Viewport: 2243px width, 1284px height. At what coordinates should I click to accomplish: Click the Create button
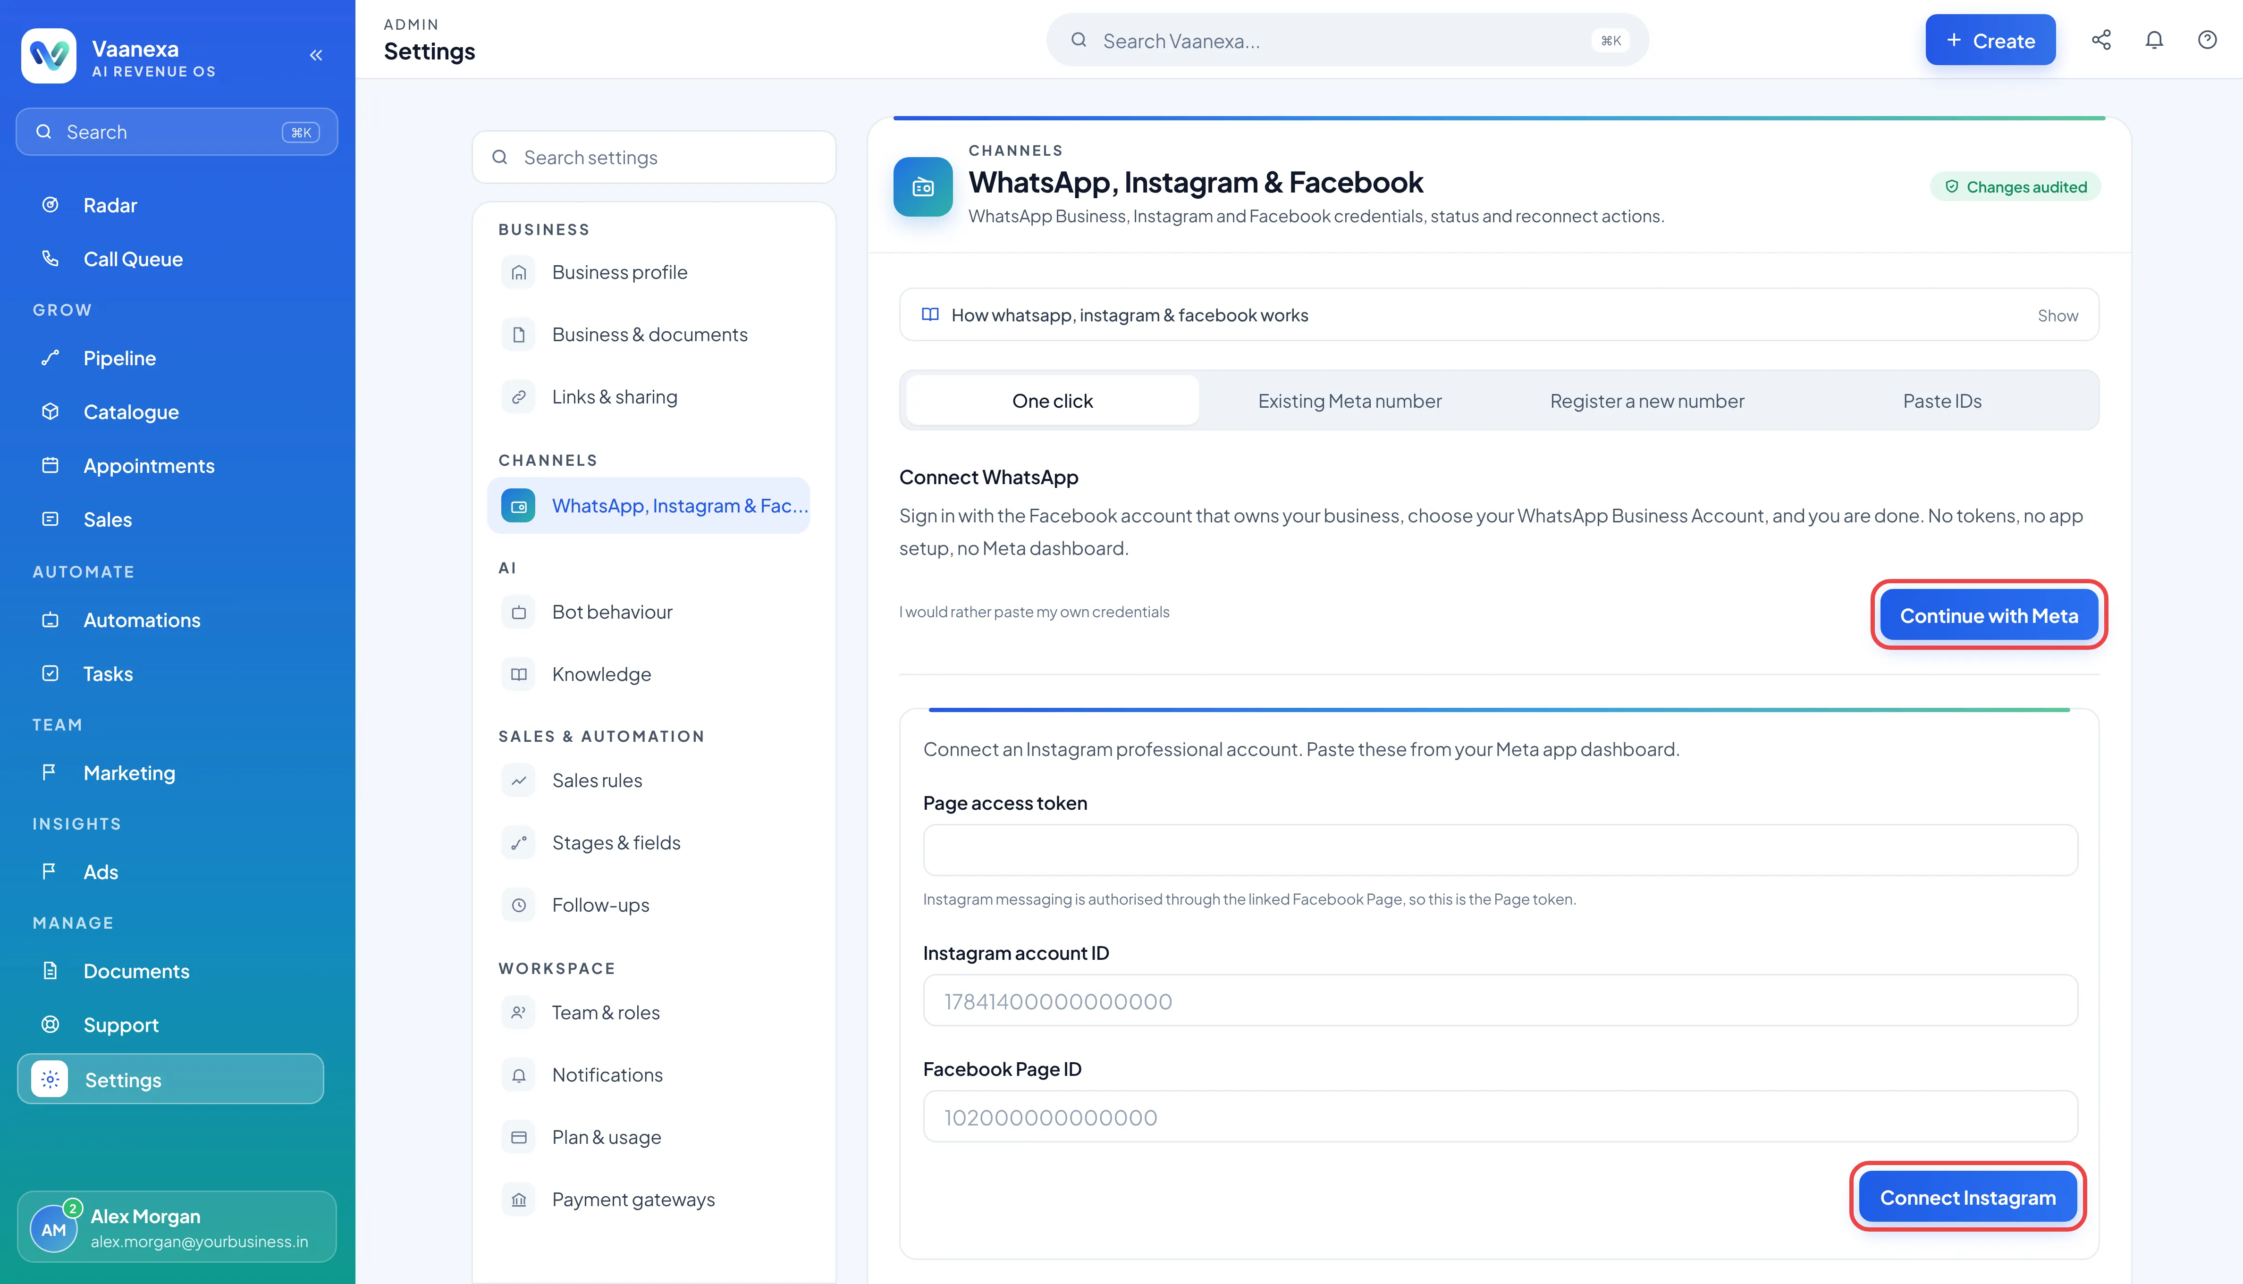click(1990, 41)
